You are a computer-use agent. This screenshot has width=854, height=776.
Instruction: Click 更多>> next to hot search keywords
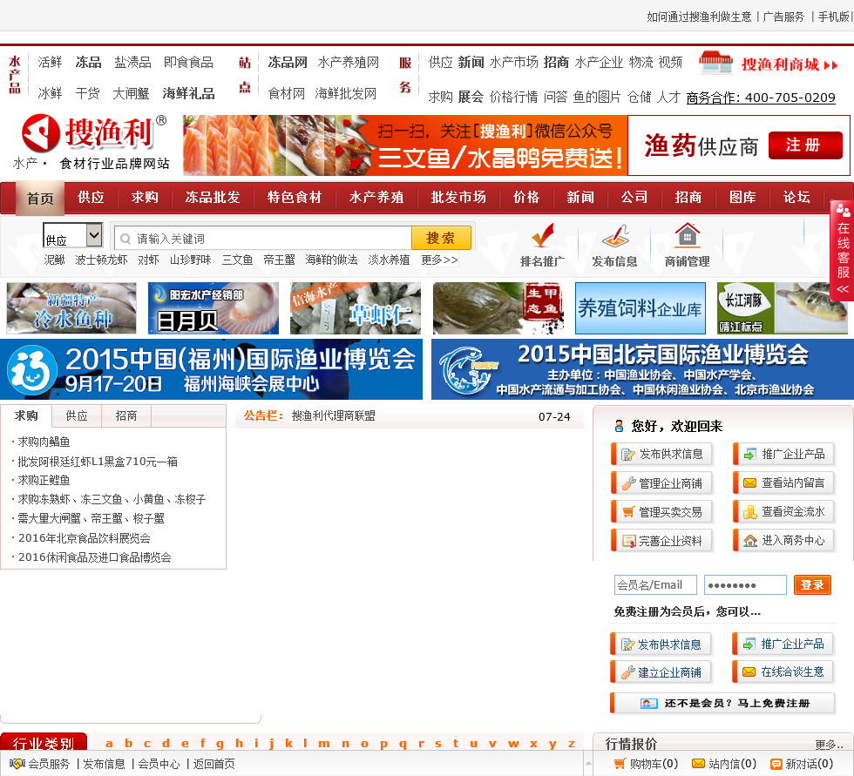click(x=439, y=260)
